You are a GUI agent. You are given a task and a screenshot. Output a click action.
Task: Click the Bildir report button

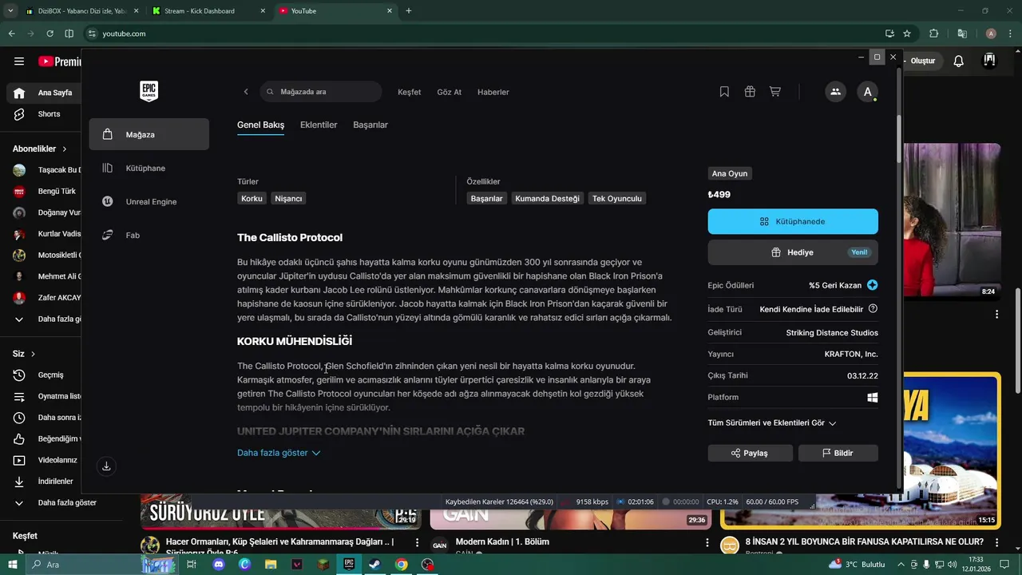(838, 453)
